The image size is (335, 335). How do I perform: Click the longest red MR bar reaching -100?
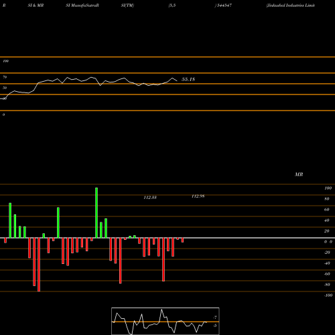[39, 265]
